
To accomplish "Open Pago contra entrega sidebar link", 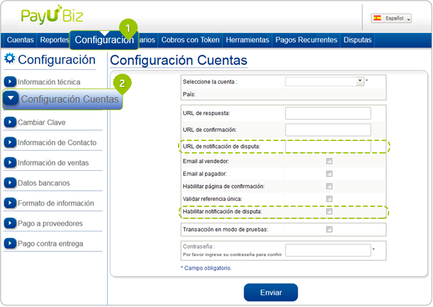I will [51, 244].
